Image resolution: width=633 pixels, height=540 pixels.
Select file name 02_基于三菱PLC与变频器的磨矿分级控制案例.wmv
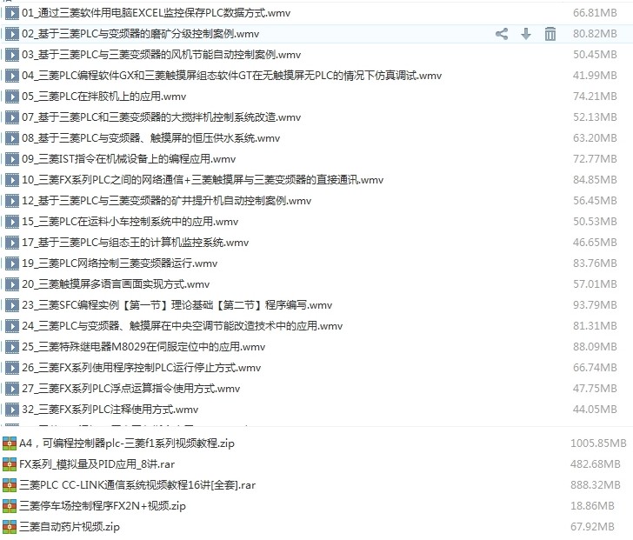141,34
